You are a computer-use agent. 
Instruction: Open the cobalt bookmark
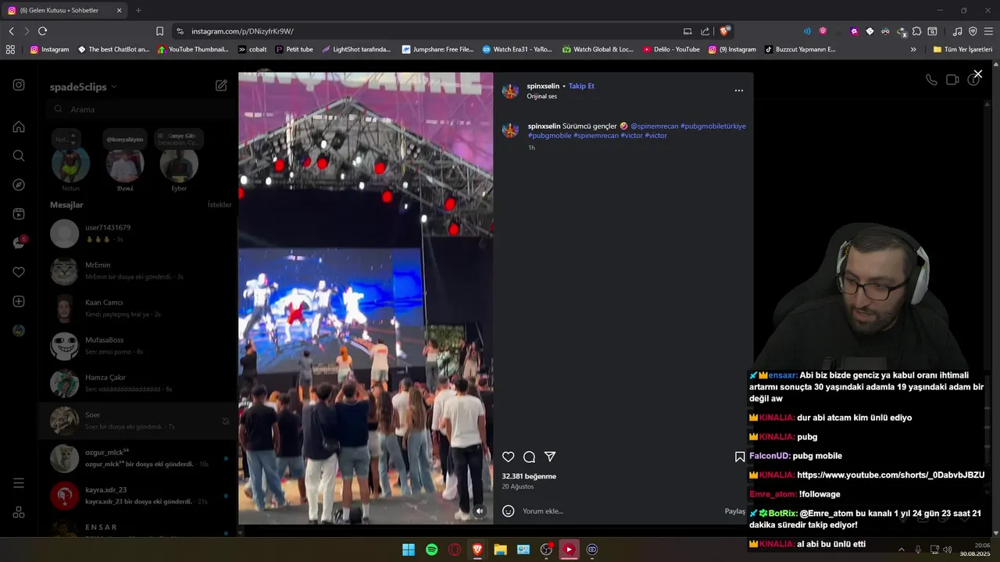coord(253,49)
